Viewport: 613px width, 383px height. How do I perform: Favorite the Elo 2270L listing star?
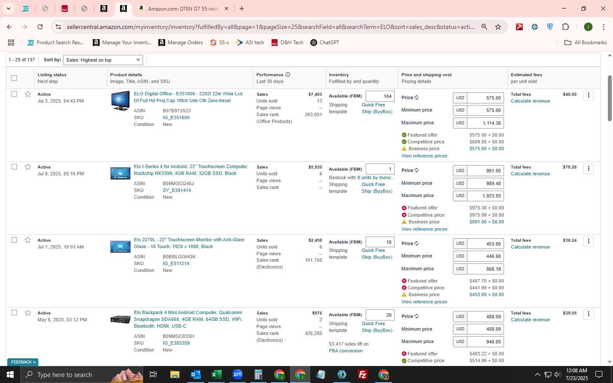(28, 240)
